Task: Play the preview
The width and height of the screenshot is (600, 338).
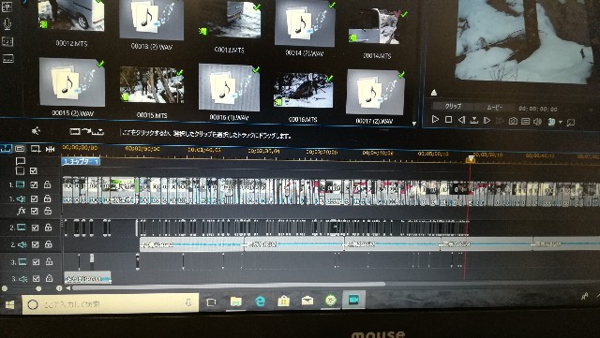Action: coord(435,119)
